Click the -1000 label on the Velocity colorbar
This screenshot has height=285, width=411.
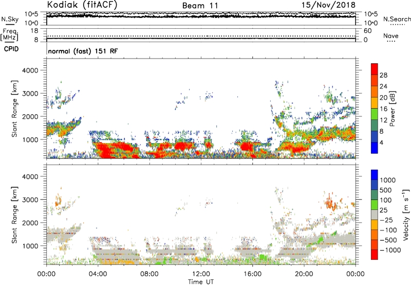tap(390, 250)
